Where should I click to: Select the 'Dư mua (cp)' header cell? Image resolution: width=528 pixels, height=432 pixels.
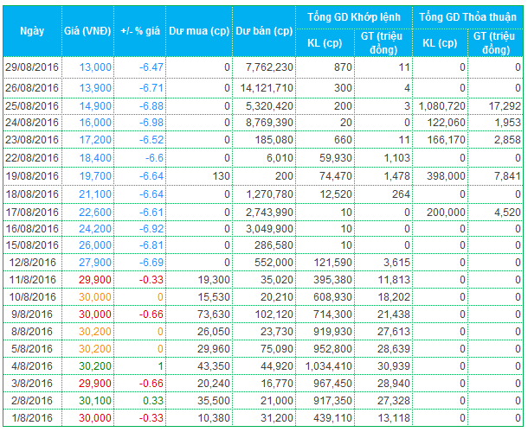[200, 30]
